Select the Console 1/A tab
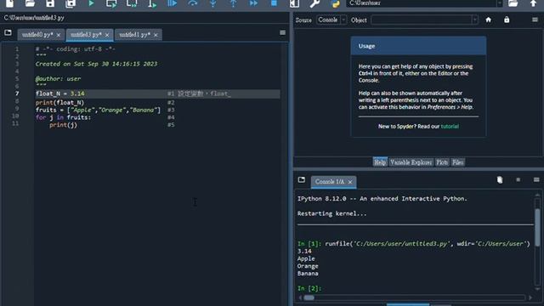Viewport: 544px width, 306px height. point(330,181)
